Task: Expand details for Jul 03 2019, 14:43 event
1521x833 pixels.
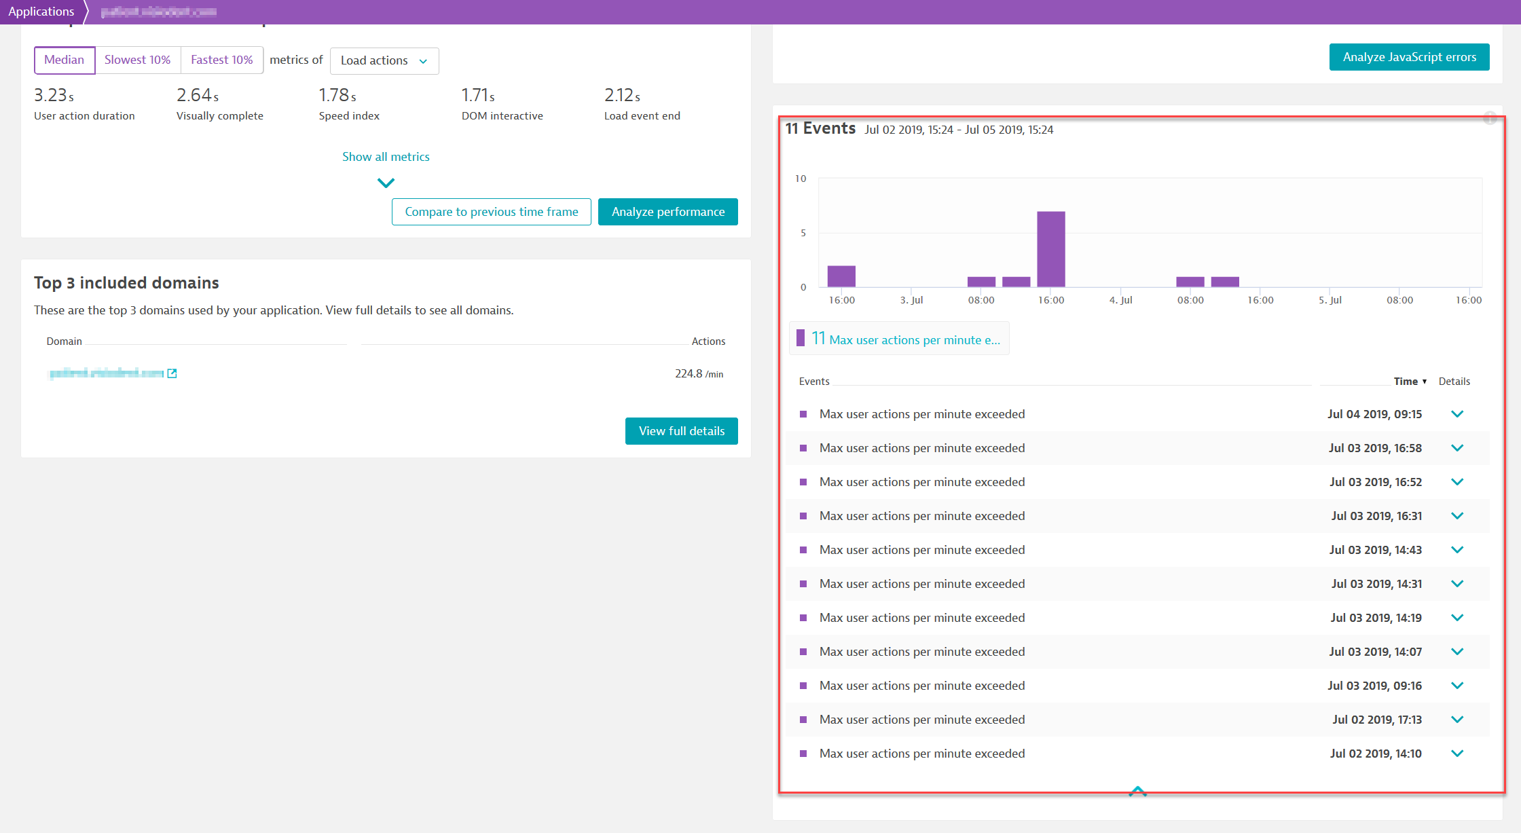Action: pos(1457,550)
